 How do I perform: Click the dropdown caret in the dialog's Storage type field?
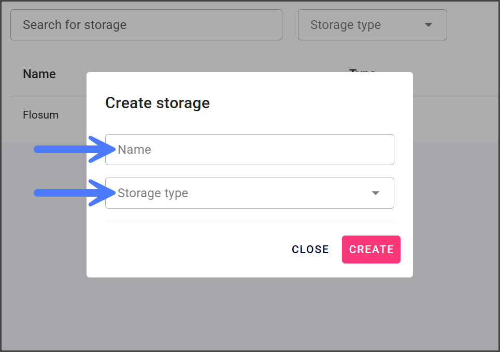click(x=376, y=193)
